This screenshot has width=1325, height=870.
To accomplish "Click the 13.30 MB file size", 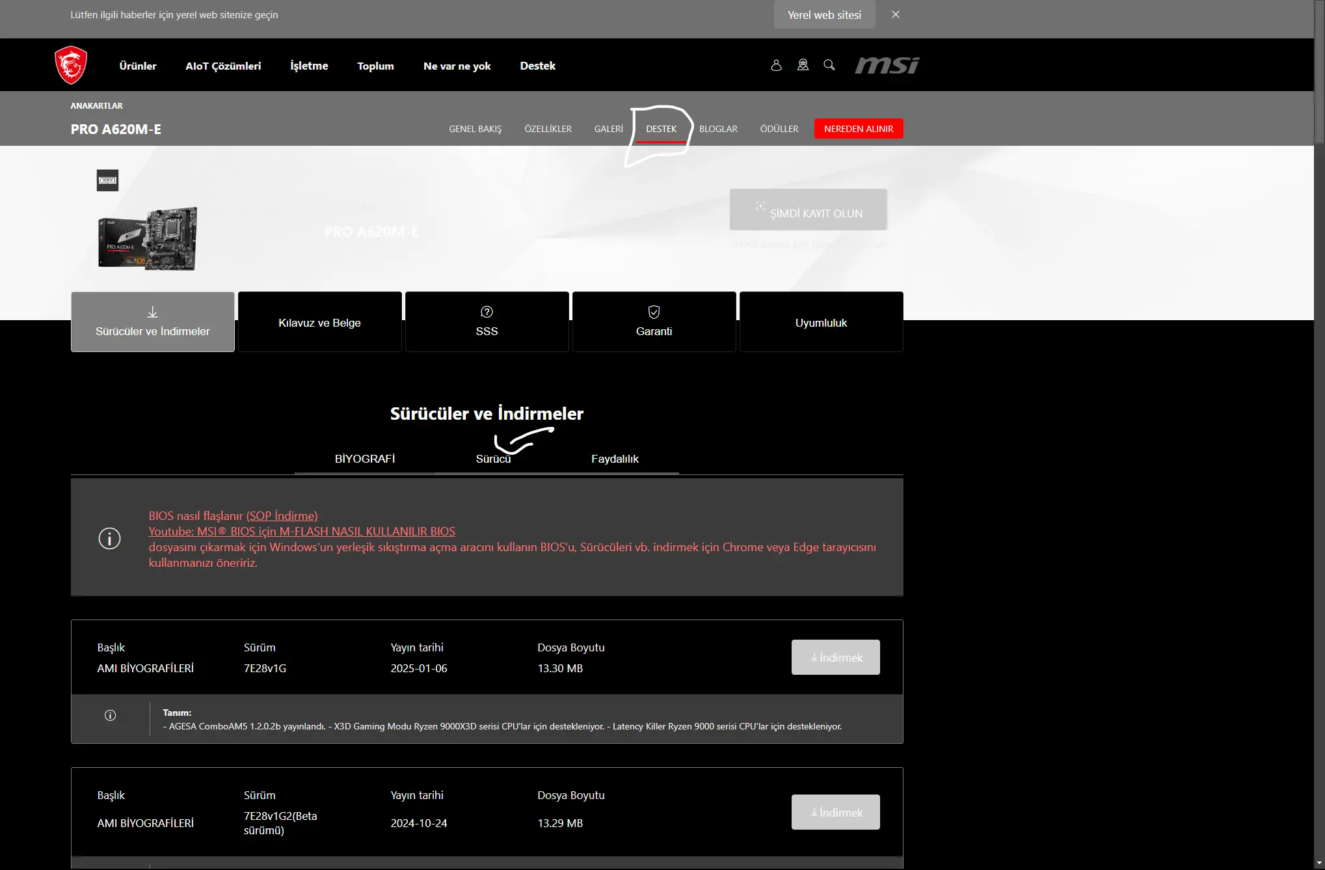I will (x=560, y=668).
